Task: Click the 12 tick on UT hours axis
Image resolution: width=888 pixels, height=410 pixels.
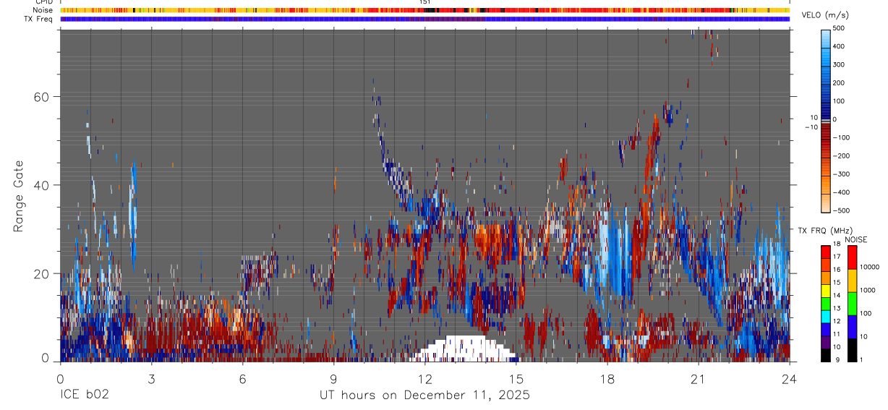Action: [425, 378]
